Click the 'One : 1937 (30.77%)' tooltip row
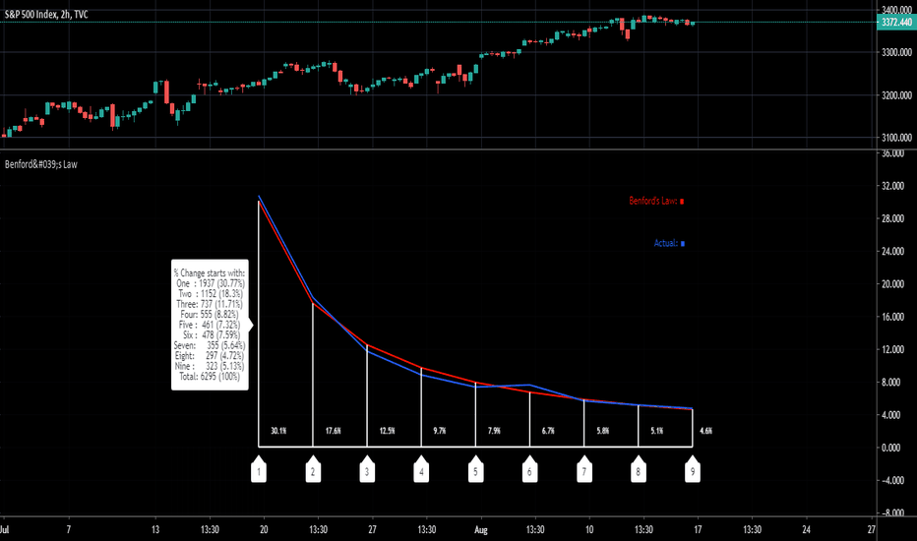This screenshot has width=917, height=541. 210,283
